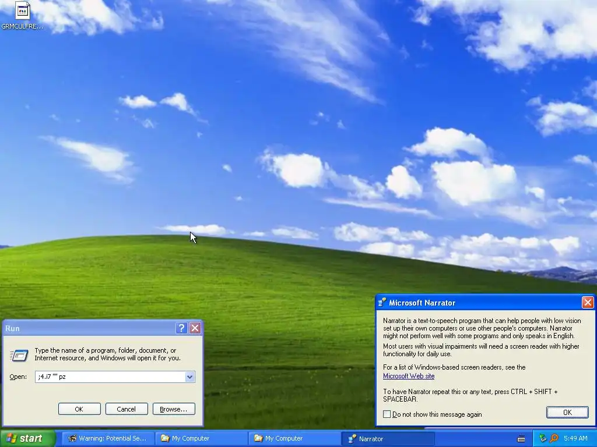Image resolution: width=597 pixels, height=447 pixels.
Task: Click OK in the Narrator message
Action: [x=567, y=413]
